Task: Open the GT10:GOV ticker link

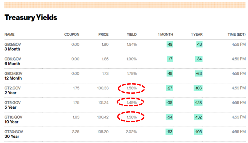Action: click(x=13, y=117)
